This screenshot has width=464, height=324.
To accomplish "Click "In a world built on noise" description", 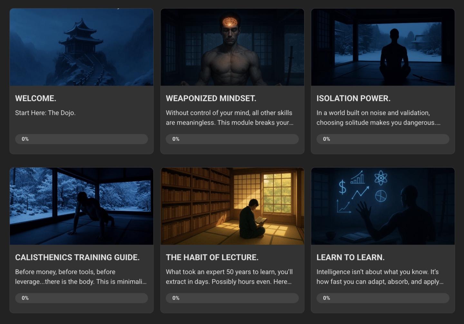I will [x=379, y=118].
